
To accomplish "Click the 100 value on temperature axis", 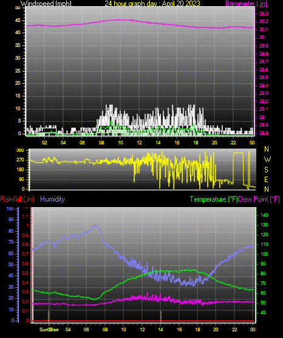I will (x=264, y=254).
